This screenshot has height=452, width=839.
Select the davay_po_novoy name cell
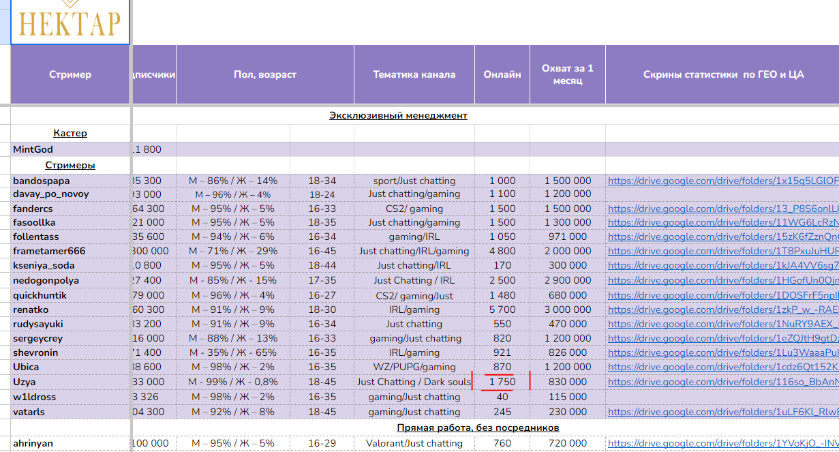click(x=70, y=194)
